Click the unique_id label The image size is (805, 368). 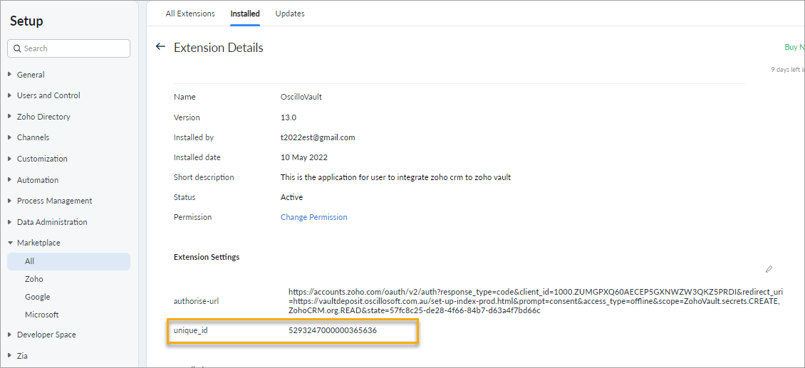190,330
